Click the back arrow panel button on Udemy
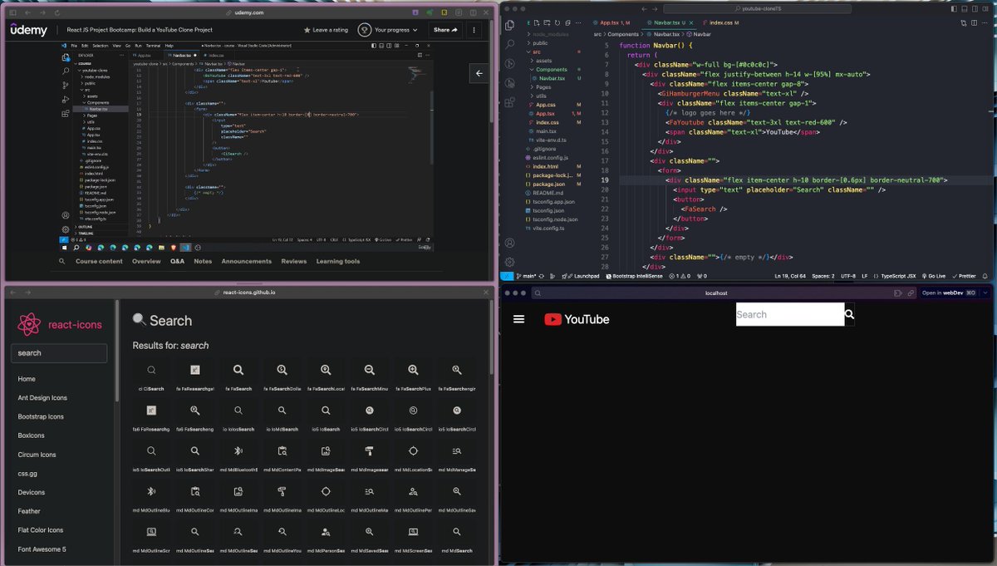The image size is (997, 566). click(479, 74)
